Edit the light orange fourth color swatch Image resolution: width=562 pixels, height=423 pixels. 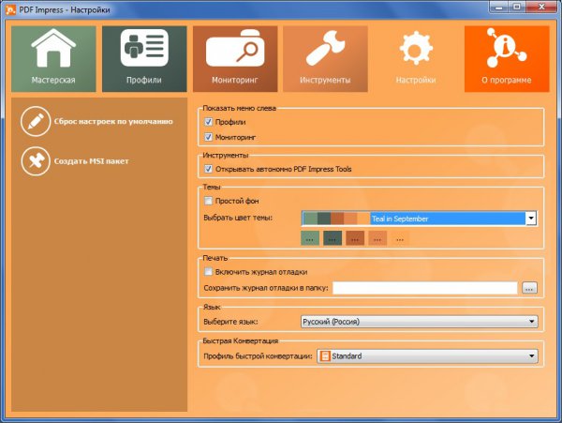(377, 238)
